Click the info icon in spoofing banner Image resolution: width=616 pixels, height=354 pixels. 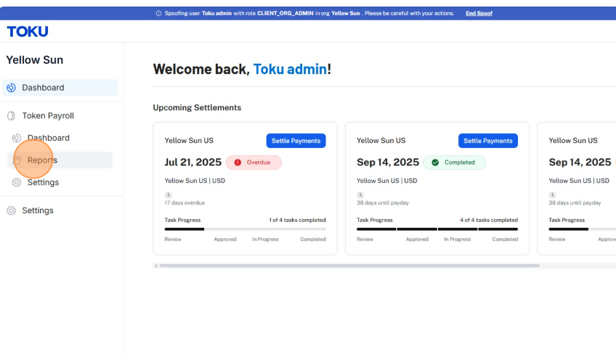coord(158,13)
